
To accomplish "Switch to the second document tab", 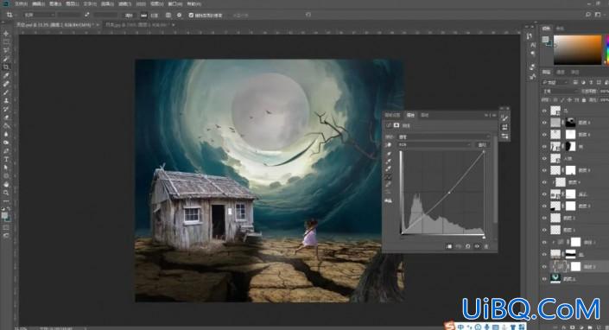I will 138,24.
